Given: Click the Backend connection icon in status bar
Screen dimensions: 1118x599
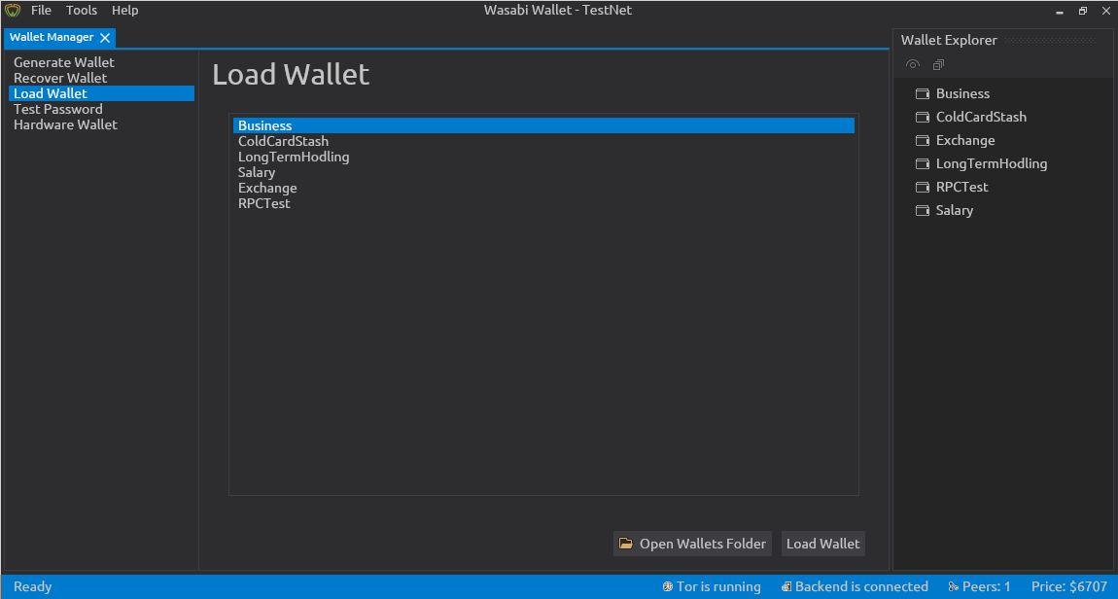Looking at the screenshot, I should [x=786, y=587].
